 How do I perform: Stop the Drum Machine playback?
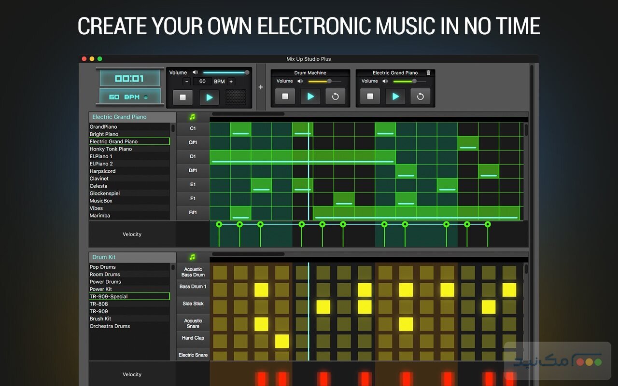tap(285, 96)
